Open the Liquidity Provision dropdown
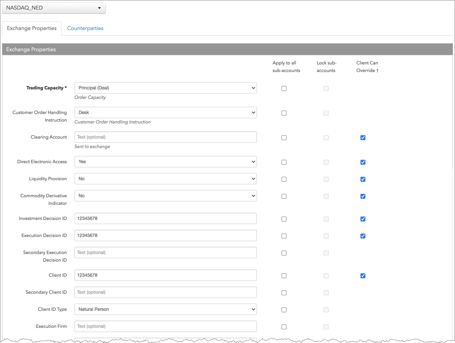This screenshot has width=455, height=343. coord(165,179)
